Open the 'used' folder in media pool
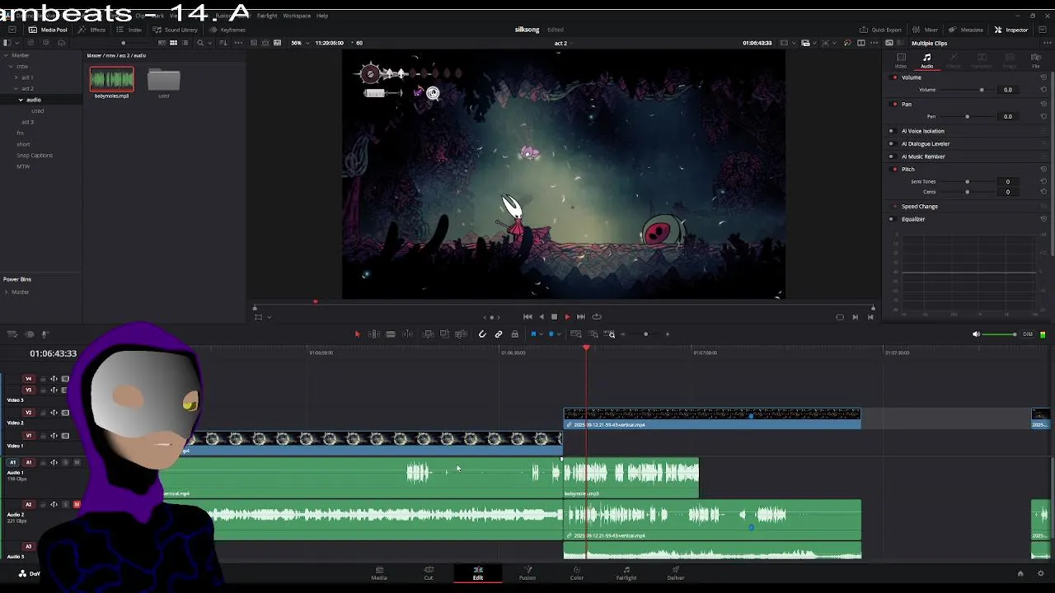The image size is (1055, 593). point(163,80)
